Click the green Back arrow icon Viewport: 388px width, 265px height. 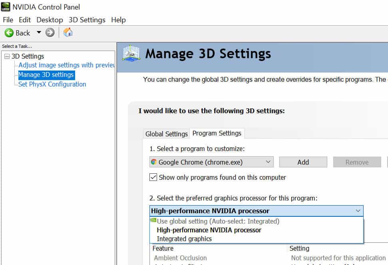(x=9, y=33)
